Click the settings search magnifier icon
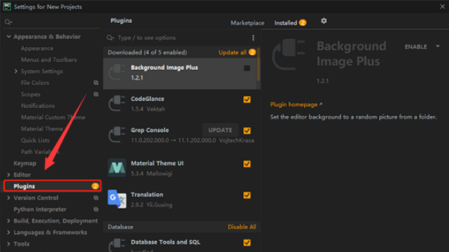Image resolution: width=449 pixels, height=252 pixels. point(8,22)
